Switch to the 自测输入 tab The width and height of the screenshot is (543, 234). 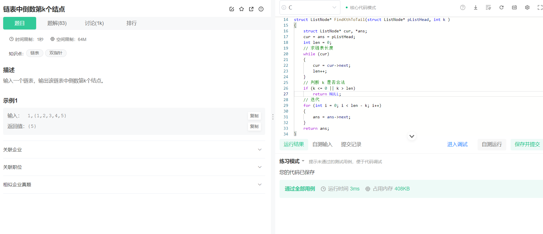click(x=322, y=144)
